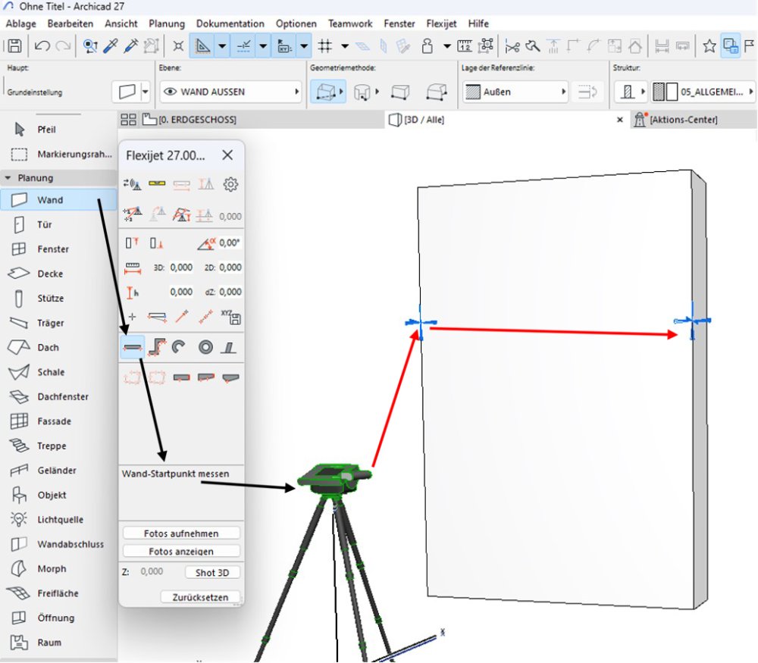This screenshot has height=663, width=758.
Task: Toggle guide lines button in toolbar
Action: coord(202,46)
